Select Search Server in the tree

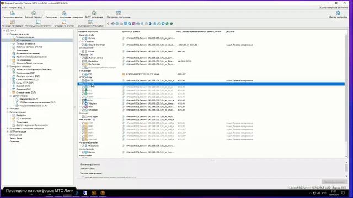pyautogui.click(x=16, y=138)
